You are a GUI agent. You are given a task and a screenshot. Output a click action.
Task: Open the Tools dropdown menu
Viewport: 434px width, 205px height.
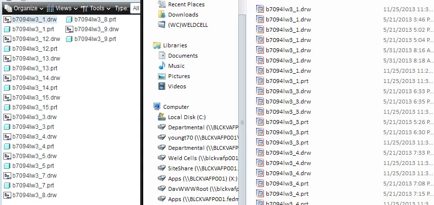[x=95, y=8]
